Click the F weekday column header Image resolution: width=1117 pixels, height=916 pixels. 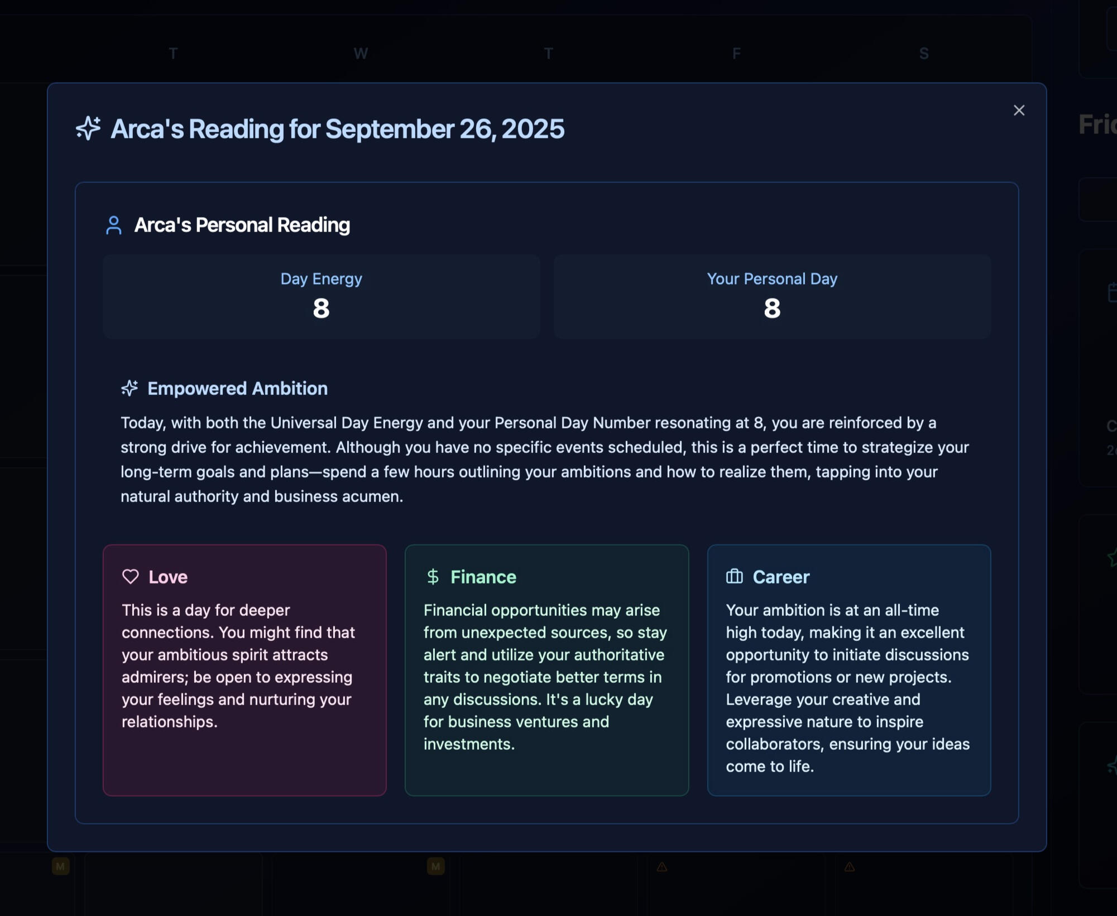[736, 54]
